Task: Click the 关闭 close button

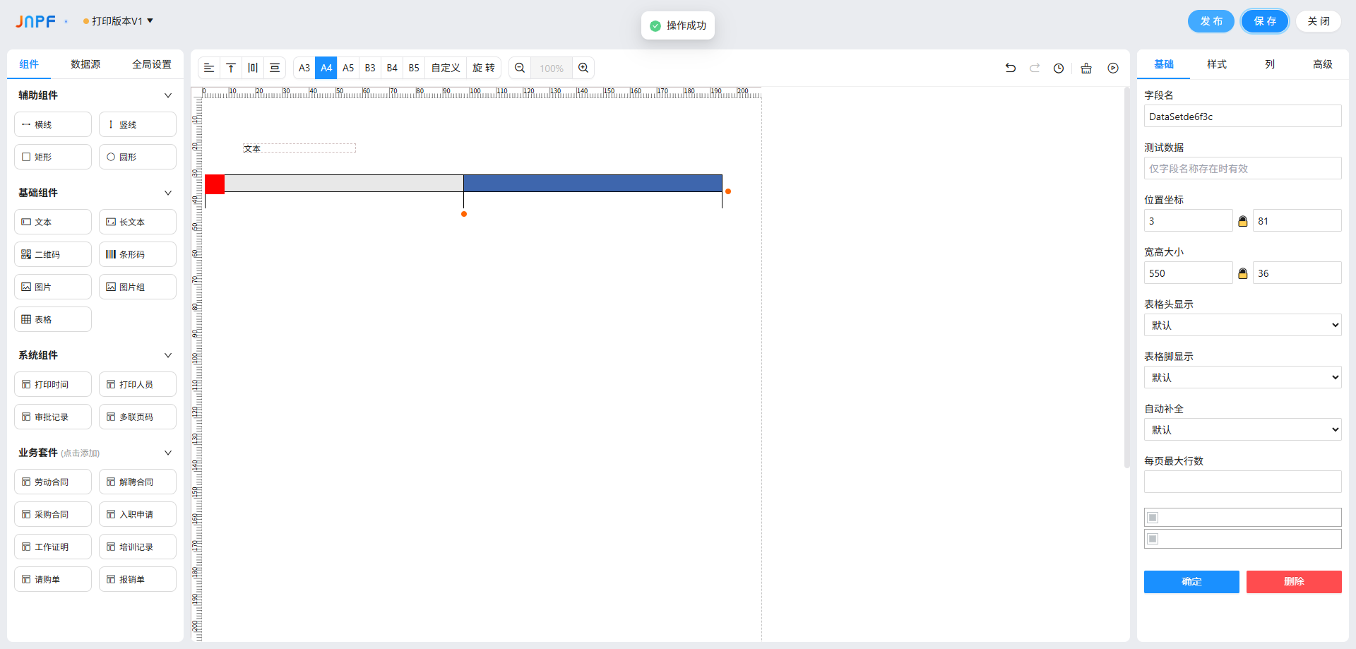Action: coord(1319,21)
